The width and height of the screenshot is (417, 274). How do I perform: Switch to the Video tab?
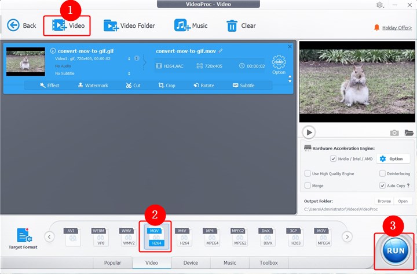pos(152,262)
